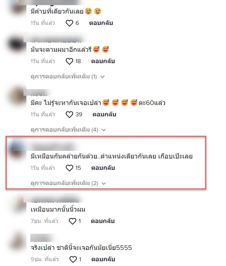
Task: Reply to the comment ending with 5555
Action: point(103,259)
